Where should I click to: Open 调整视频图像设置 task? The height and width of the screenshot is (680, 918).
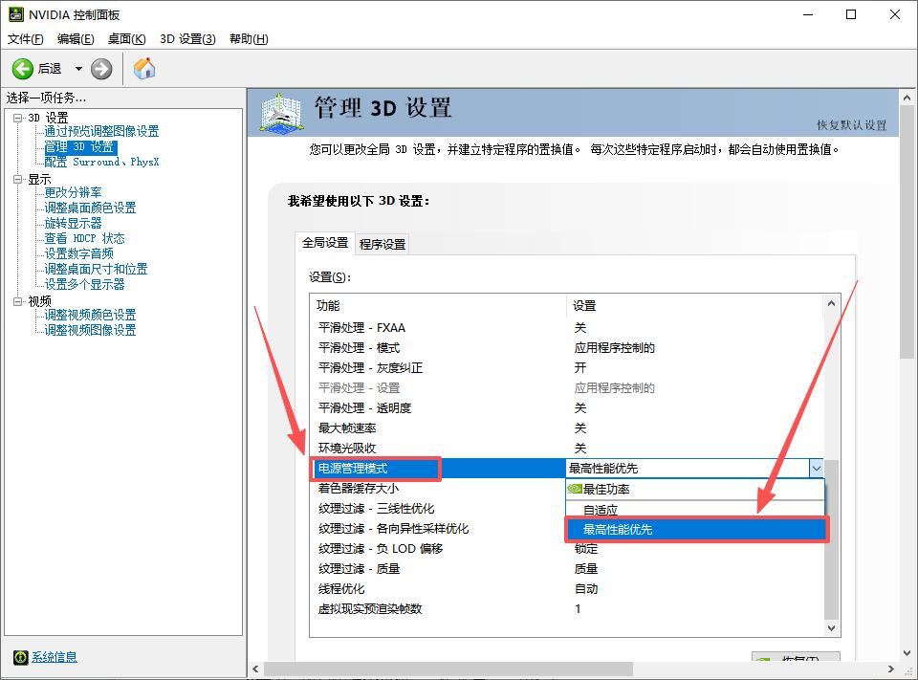[x=90, y=330]
